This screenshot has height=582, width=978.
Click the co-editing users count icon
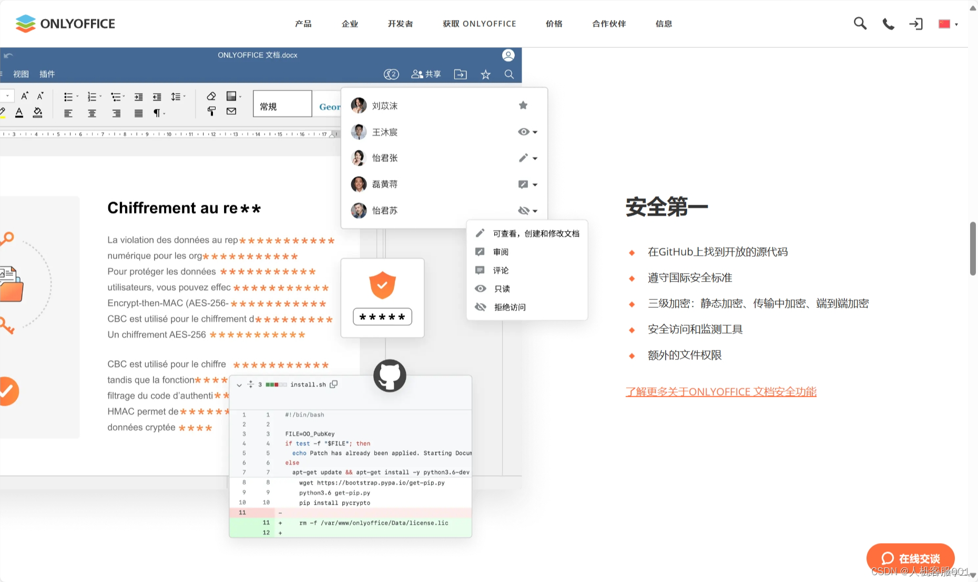coord(391,74)
